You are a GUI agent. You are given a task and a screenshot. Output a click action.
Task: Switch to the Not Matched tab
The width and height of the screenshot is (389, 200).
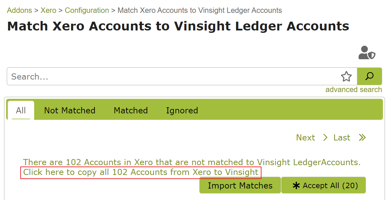(x=69, y=110)
